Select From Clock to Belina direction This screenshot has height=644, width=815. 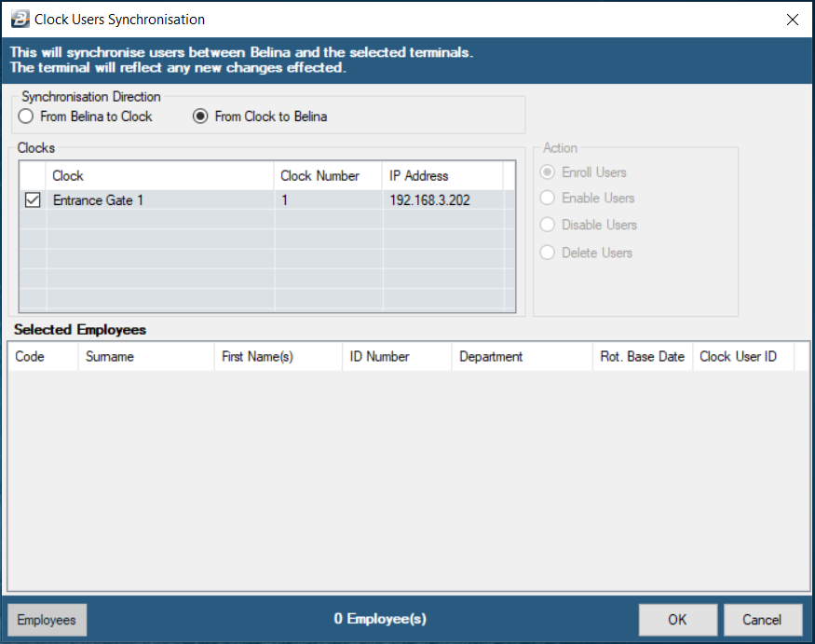click(260, 116)
